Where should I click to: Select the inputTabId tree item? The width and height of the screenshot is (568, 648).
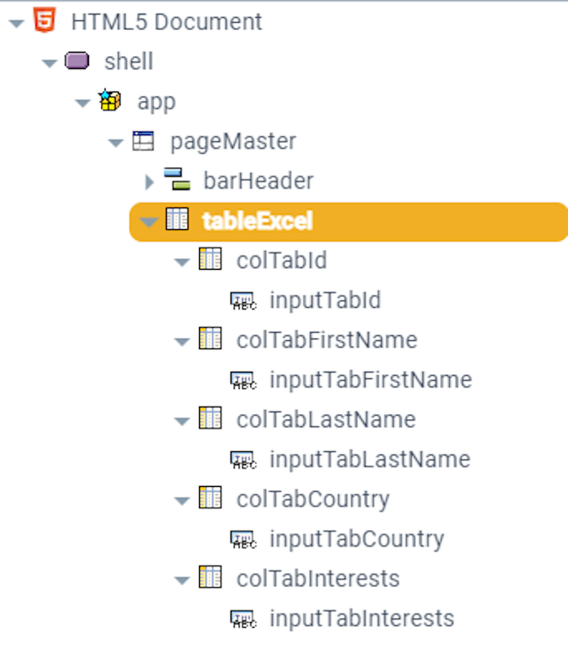pos(324,301)
